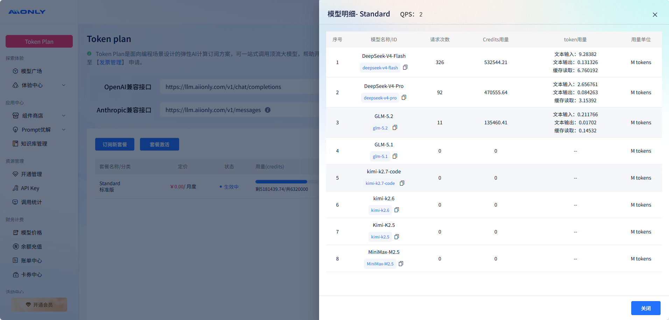This screenshot has height=320, width=669.
Task: Click the Prompt优解 lightbulb icon
Action: (15, 130)
